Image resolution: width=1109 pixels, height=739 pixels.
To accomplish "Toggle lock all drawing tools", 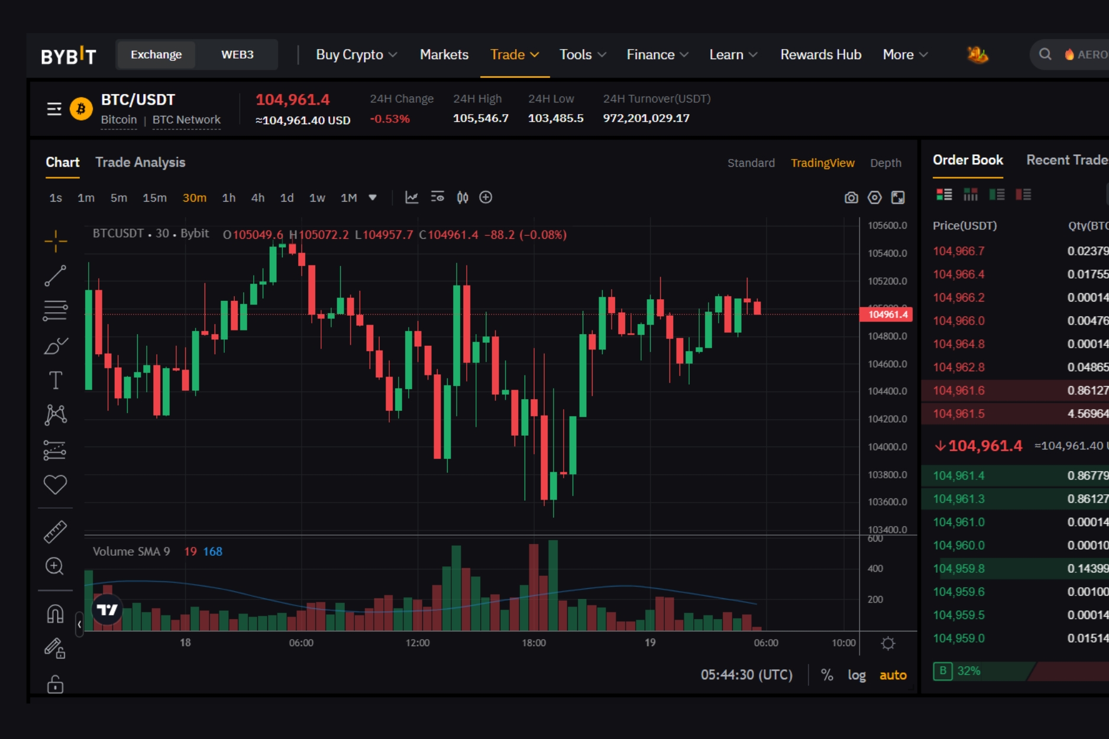I will [56, 684].
